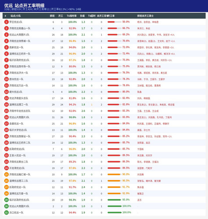Screen dimensions: 208x219
Task: Click the green rank 31 badge
Action: click(6, 212)
